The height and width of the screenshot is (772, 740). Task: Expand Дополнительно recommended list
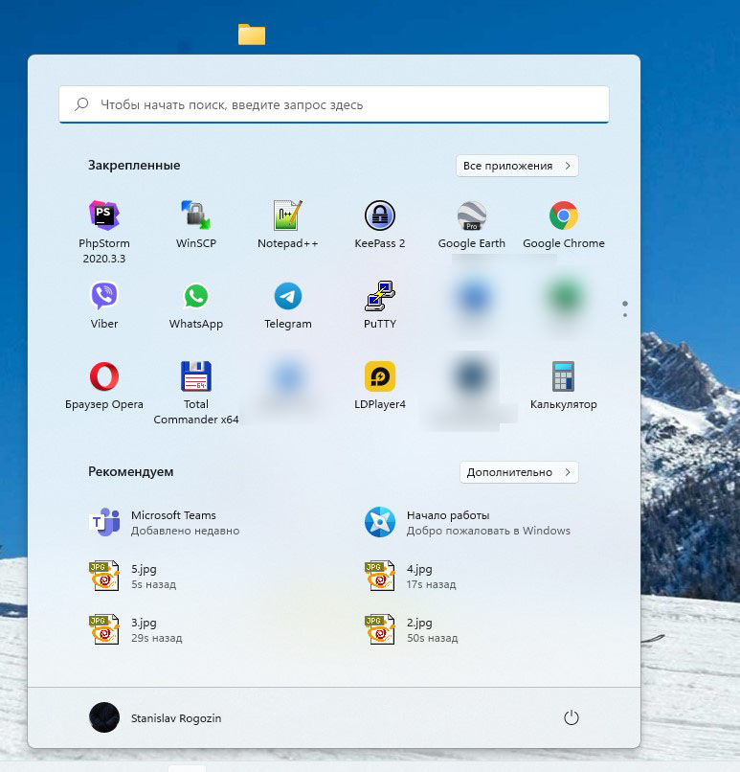pyautogui.click(x=519, y=472)
